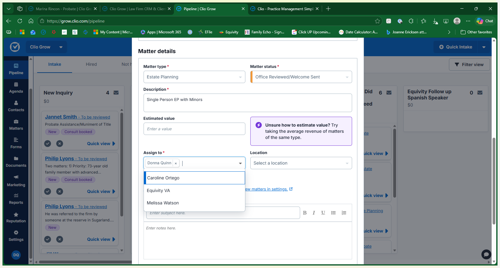Viewport: 500px width, 268px height.
Task: Open Jannet Smith - To be reviewed link
Action: [x=78, y=117]
